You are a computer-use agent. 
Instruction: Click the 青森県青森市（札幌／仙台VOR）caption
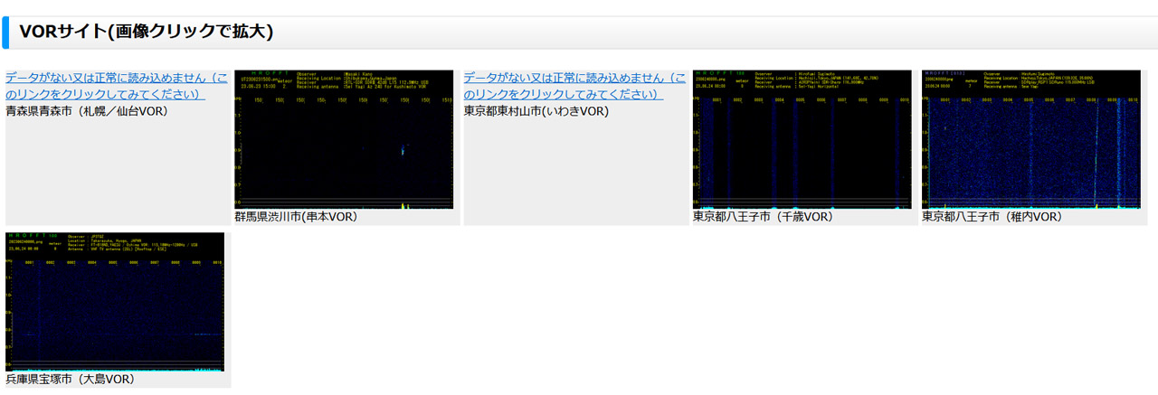[x=87, y=111]
